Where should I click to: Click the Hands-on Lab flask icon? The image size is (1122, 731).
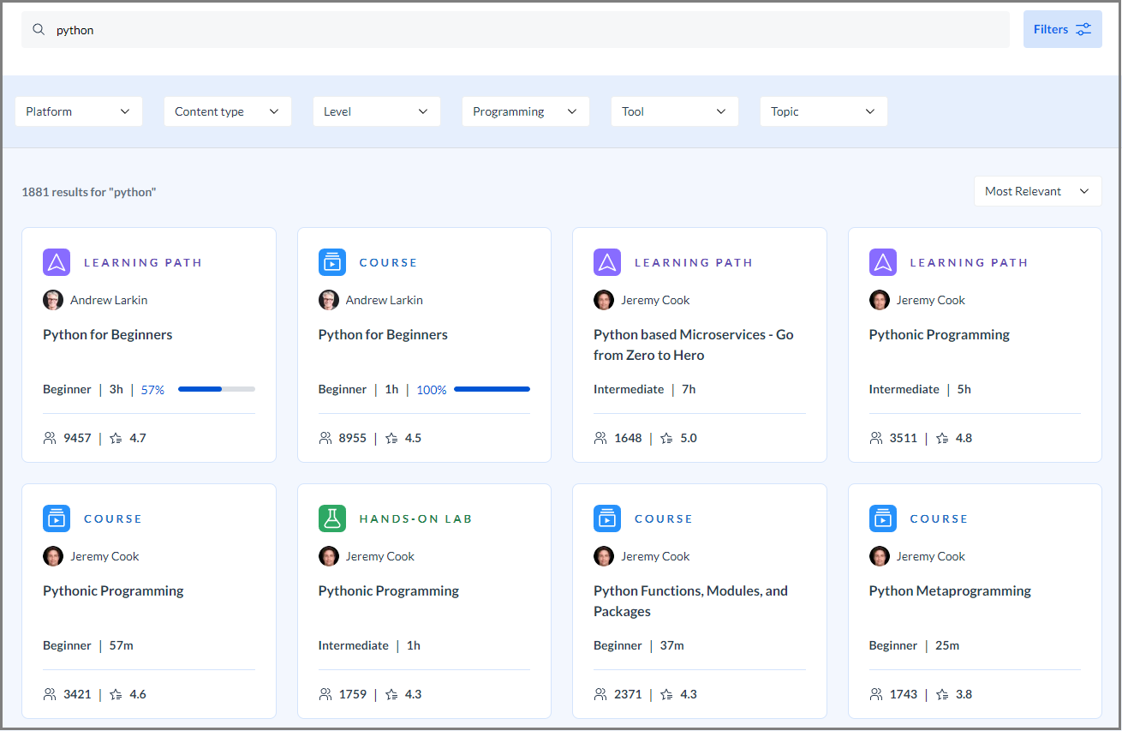click(x=331, y=518)
